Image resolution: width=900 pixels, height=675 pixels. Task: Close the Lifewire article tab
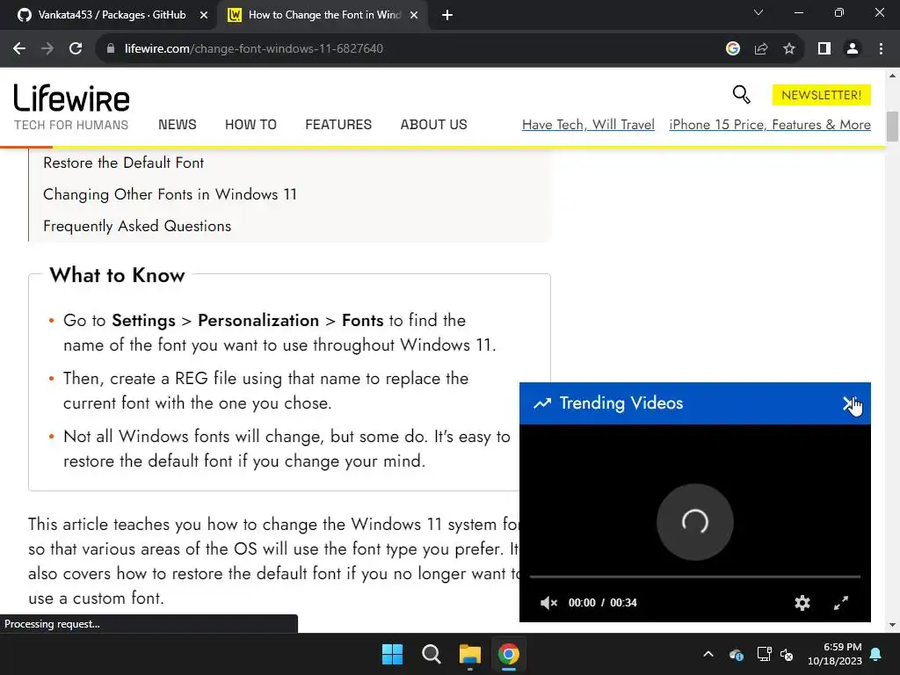pyautogui.click(x=414, y=16)
